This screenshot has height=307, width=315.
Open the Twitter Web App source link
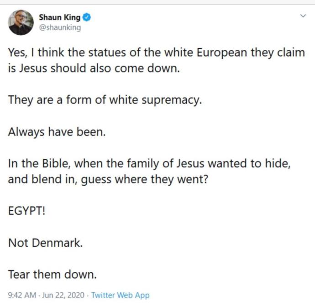[x=121, y=295]
